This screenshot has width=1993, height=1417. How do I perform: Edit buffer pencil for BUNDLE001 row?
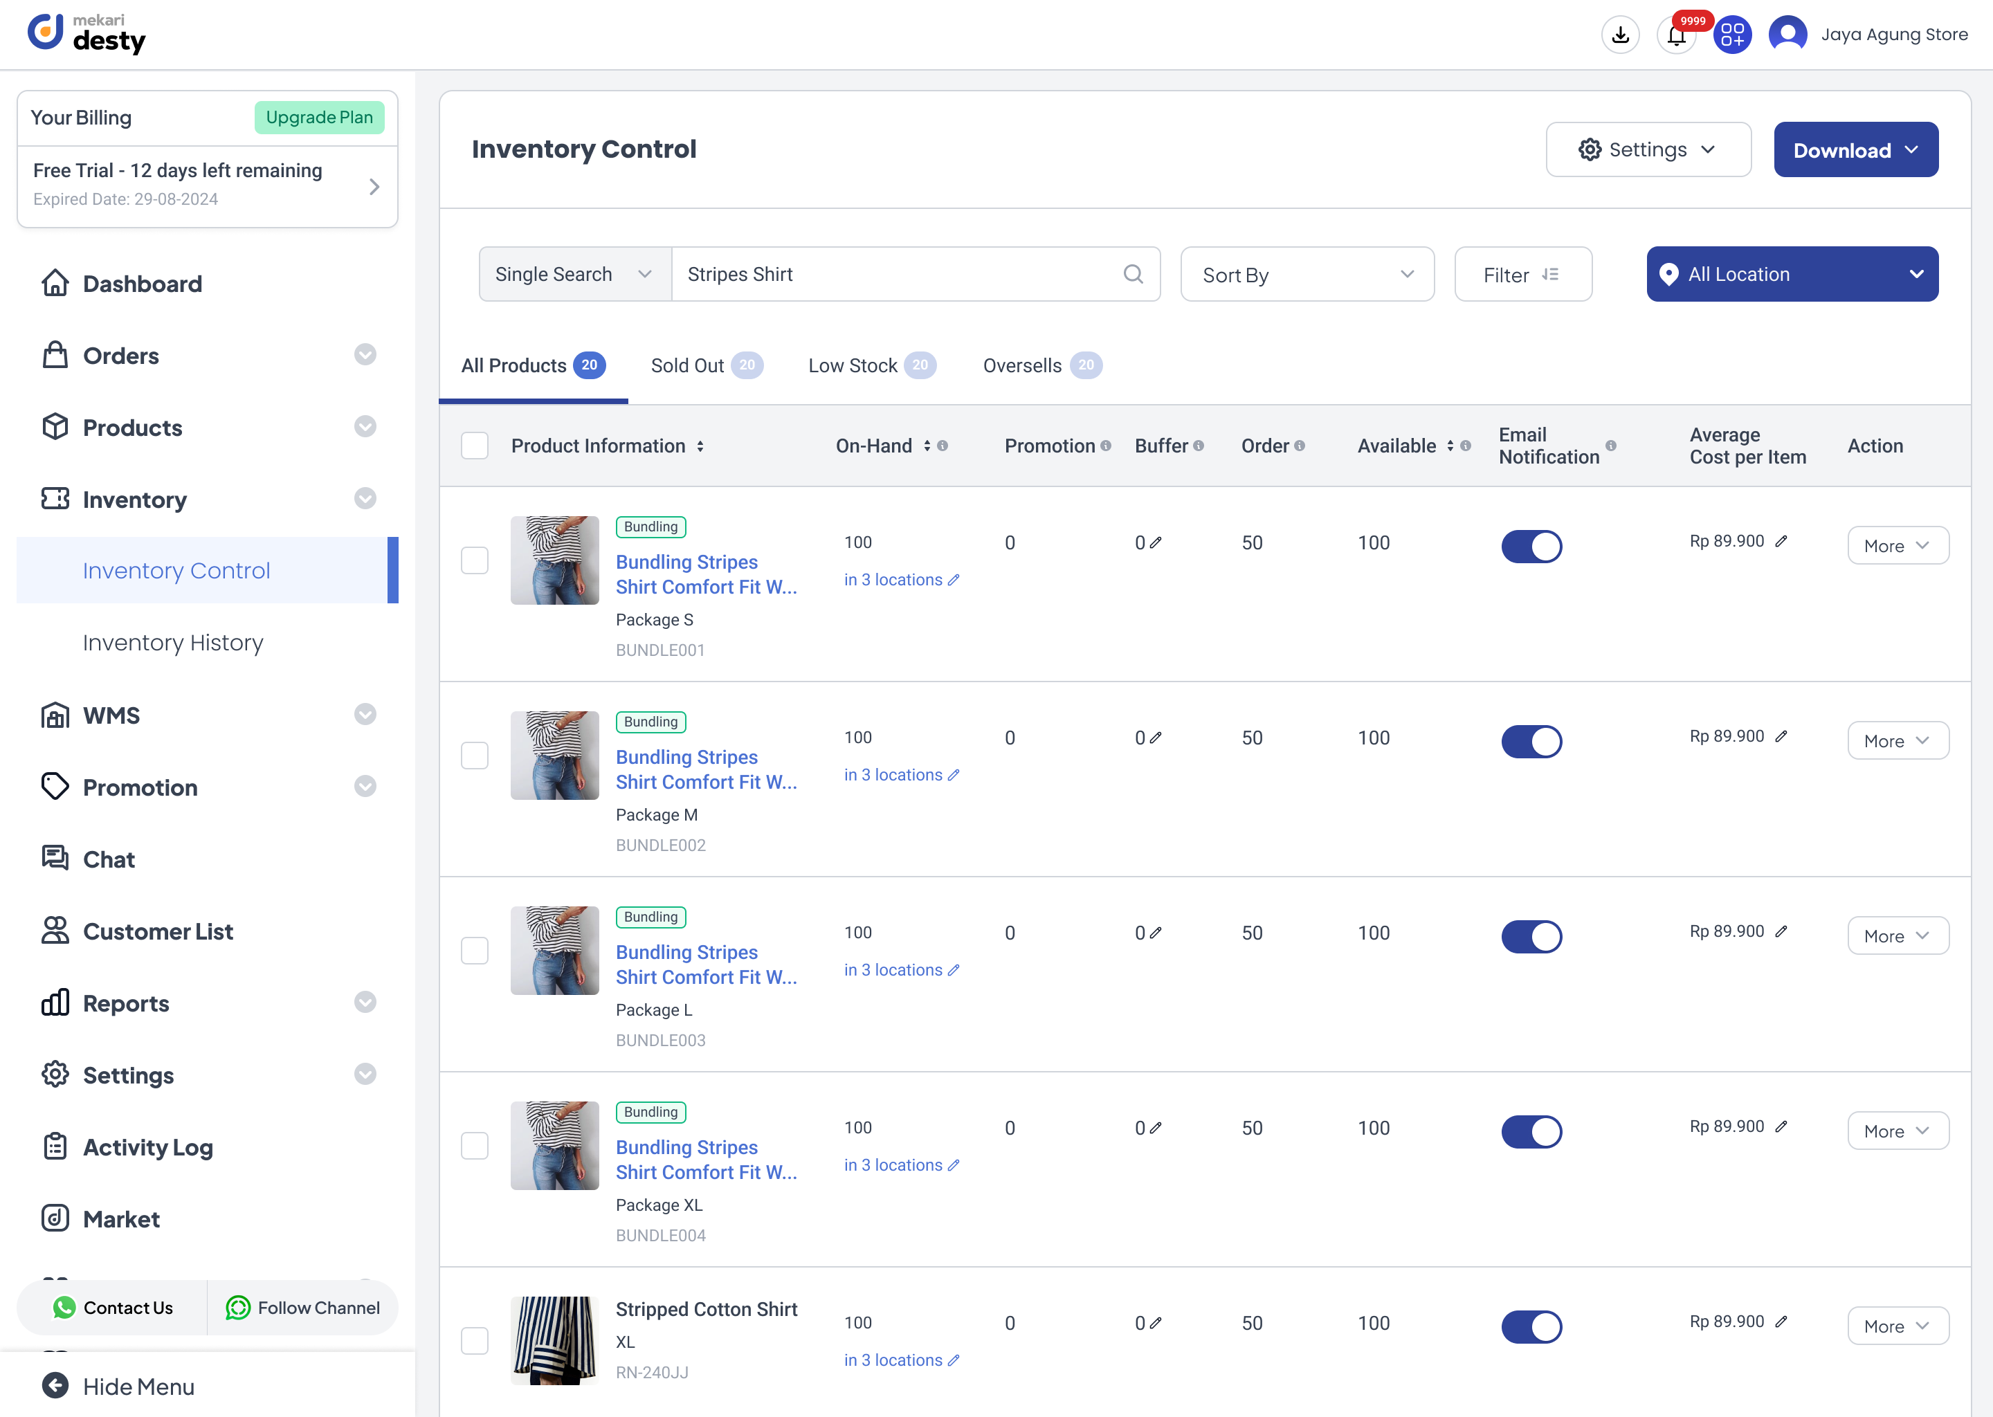(x=1155, y=542)
